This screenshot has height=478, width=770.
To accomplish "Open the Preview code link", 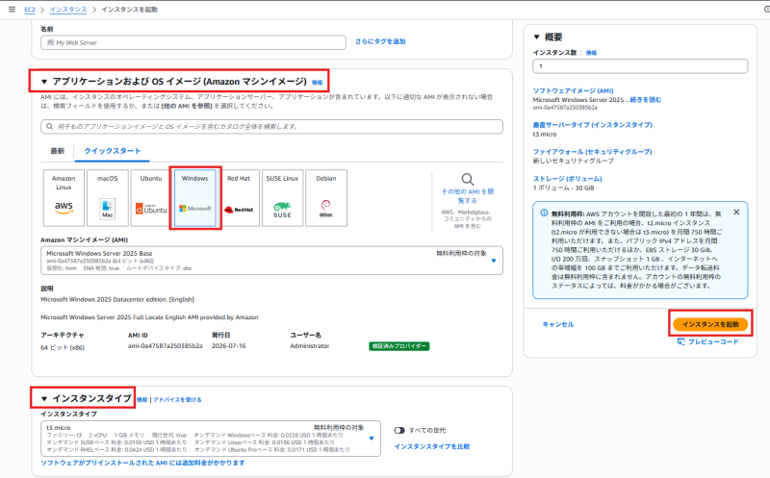I will pyautogui.click(x=713, y=341).
